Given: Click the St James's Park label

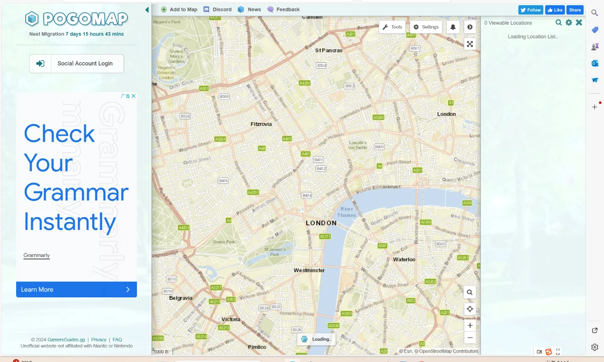Looking at the screenshot, I should tap(275, 252).
